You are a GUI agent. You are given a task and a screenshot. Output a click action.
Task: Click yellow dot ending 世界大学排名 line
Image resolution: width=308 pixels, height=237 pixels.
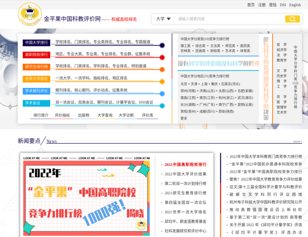click(x=162, y=82)
